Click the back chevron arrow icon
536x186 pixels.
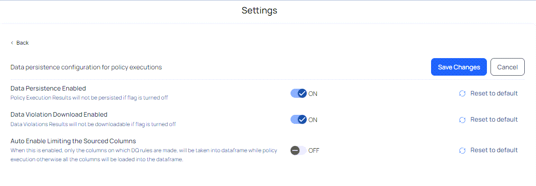coord(12,43)
